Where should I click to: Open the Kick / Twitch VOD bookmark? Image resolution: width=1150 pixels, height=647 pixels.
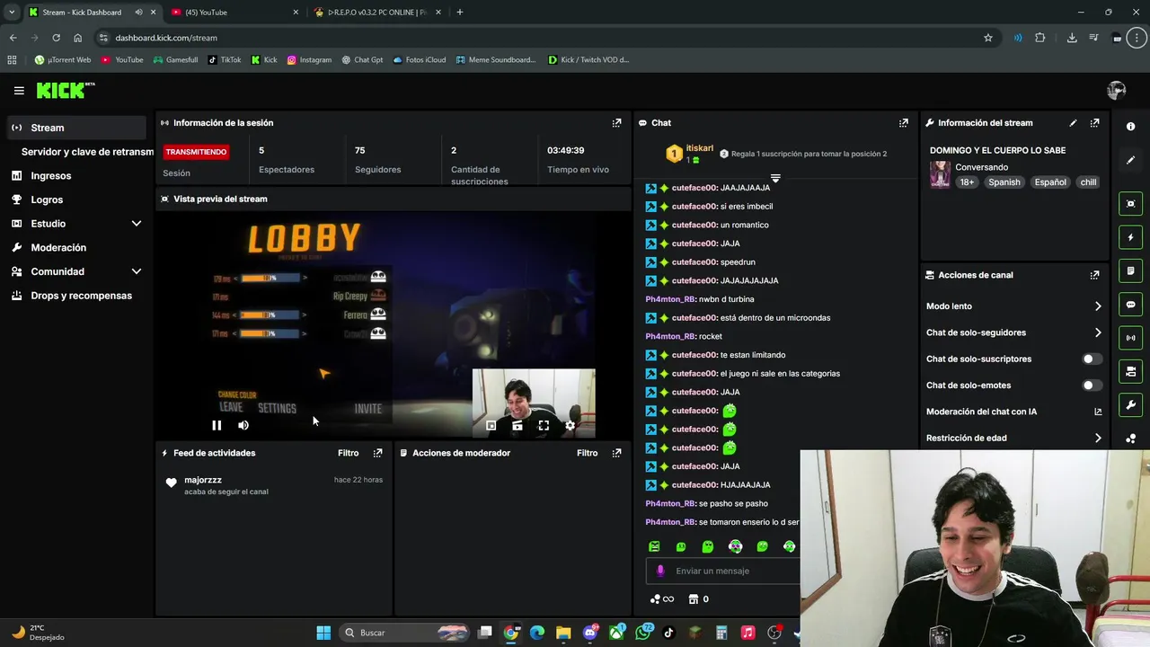tap(588, 60)
